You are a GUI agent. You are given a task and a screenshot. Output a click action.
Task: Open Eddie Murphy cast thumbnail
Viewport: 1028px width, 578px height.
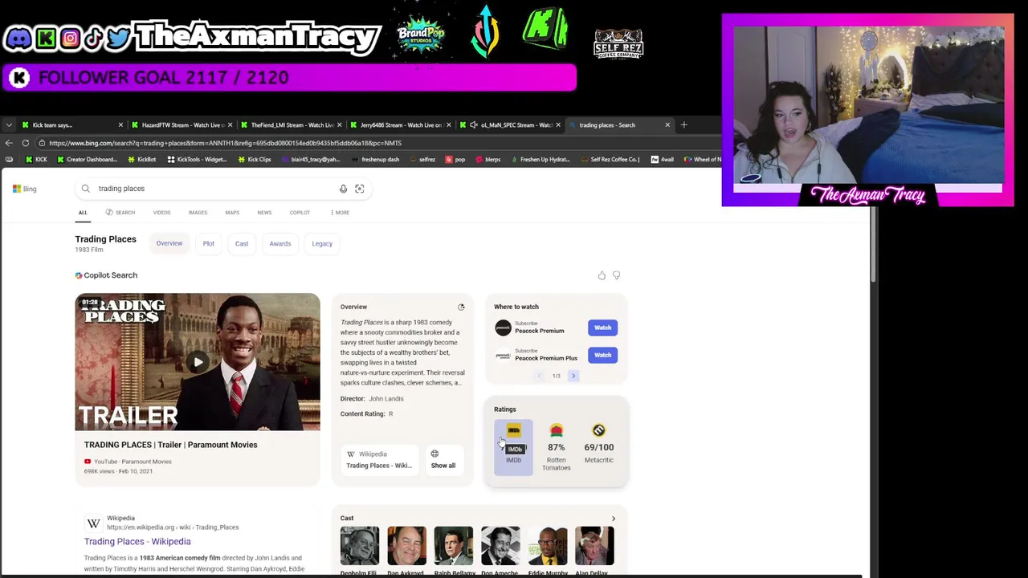pyautogui.click(x=548, y=547)
